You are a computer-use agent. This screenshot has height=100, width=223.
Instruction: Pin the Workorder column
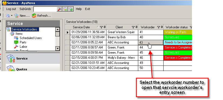(162, 27)
